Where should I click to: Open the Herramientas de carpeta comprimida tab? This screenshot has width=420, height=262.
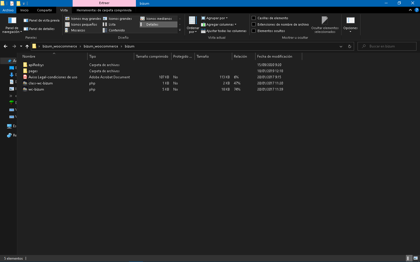click(104, 10)
